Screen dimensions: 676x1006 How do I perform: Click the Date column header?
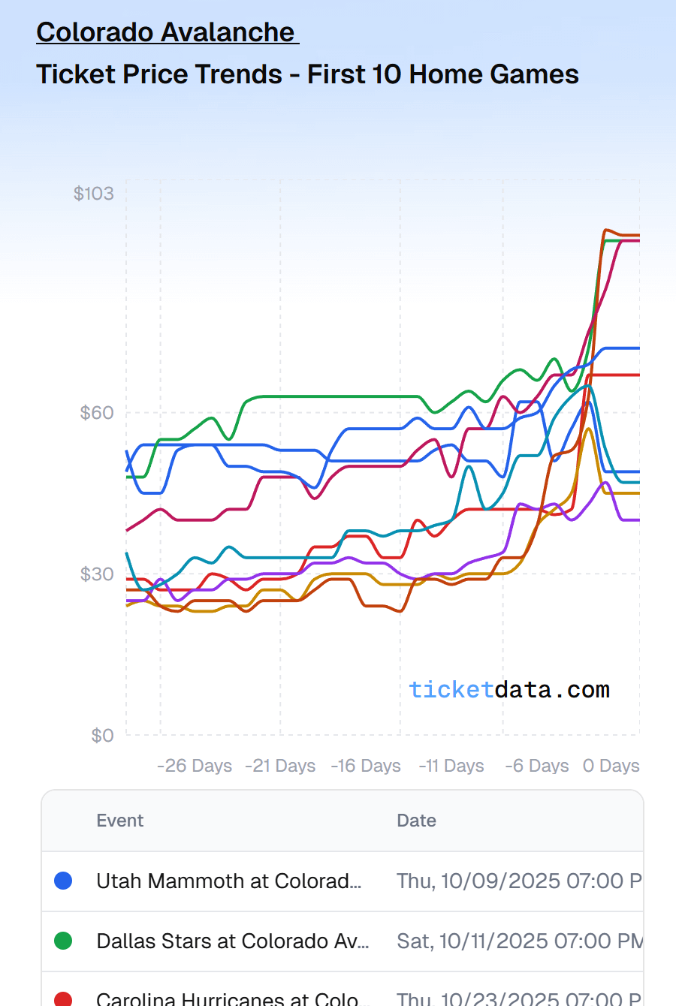click(x=416, y=821)
